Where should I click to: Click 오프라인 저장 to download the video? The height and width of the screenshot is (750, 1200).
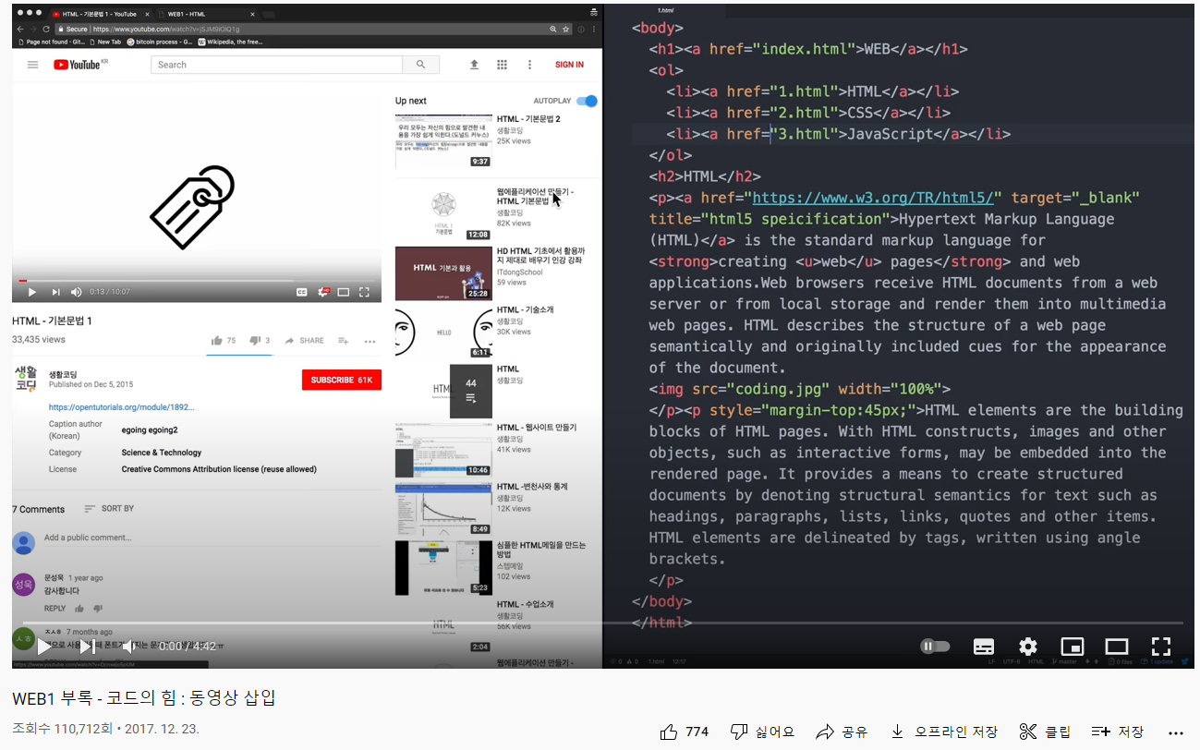[x=943, y=732]
